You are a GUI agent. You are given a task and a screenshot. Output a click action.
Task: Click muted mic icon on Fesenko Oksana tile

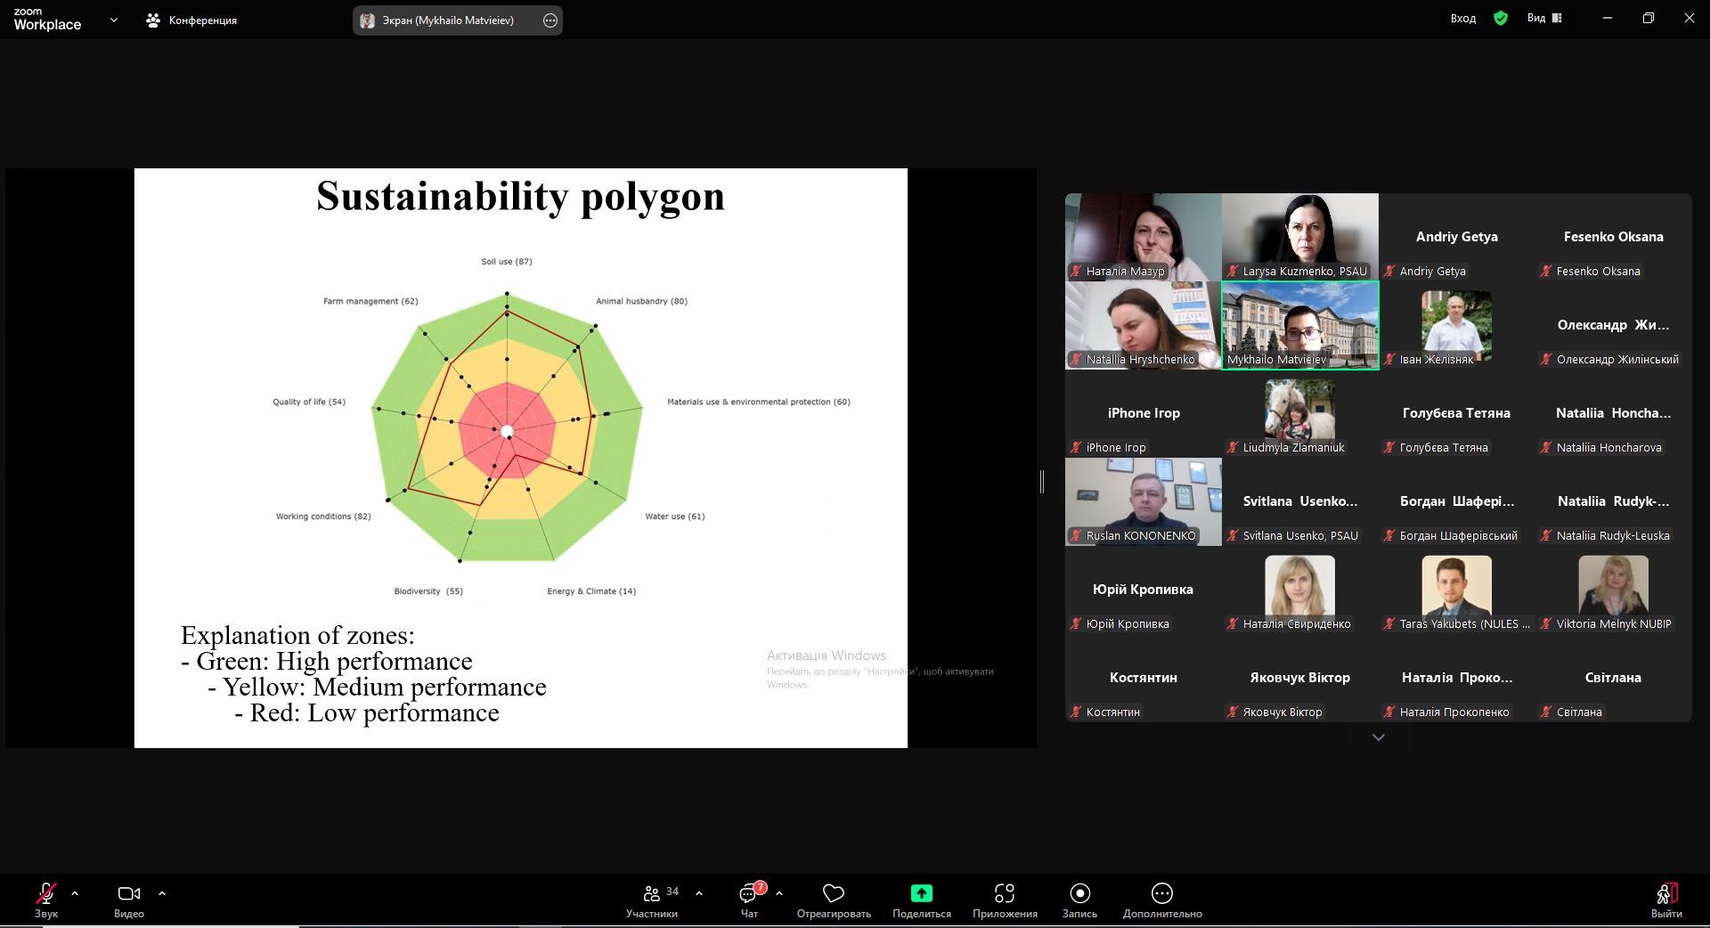tap(1546, 271)
